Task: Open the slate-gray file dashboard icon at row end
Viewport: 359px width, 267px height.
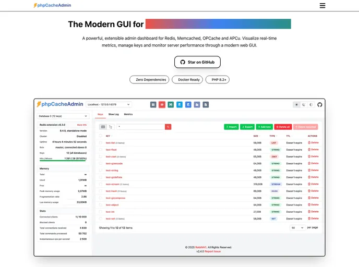Action: pyautogui.click(x=206, y=105)
